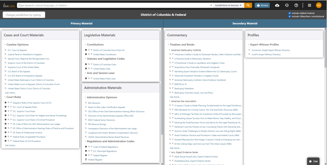The width and height of the screenshot is (327, 165).
Task: Open Adult Sexual Assault (Aus. Expert Evidence Series)
Action: pos(196,156)
